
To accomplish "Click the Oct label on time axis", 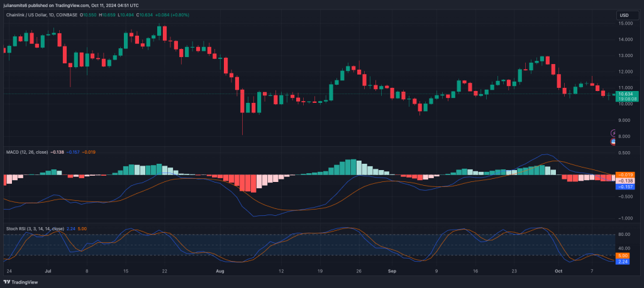I will click(558, 271).
